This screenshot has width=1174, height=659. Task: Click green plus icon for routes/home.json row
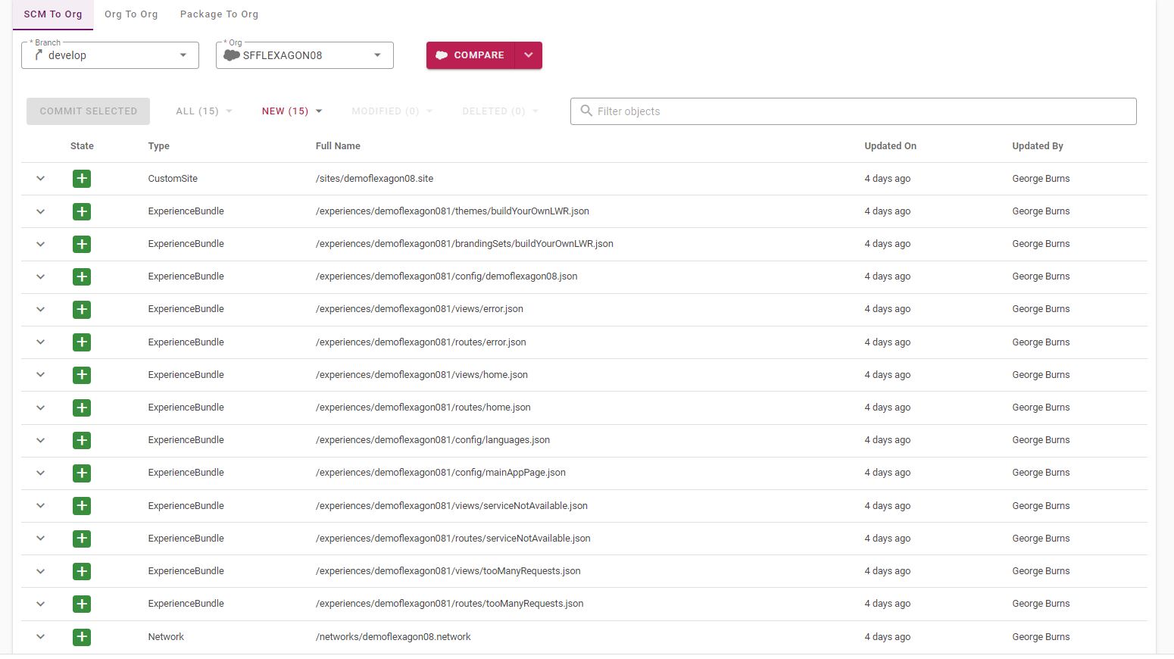pos(82,408)
